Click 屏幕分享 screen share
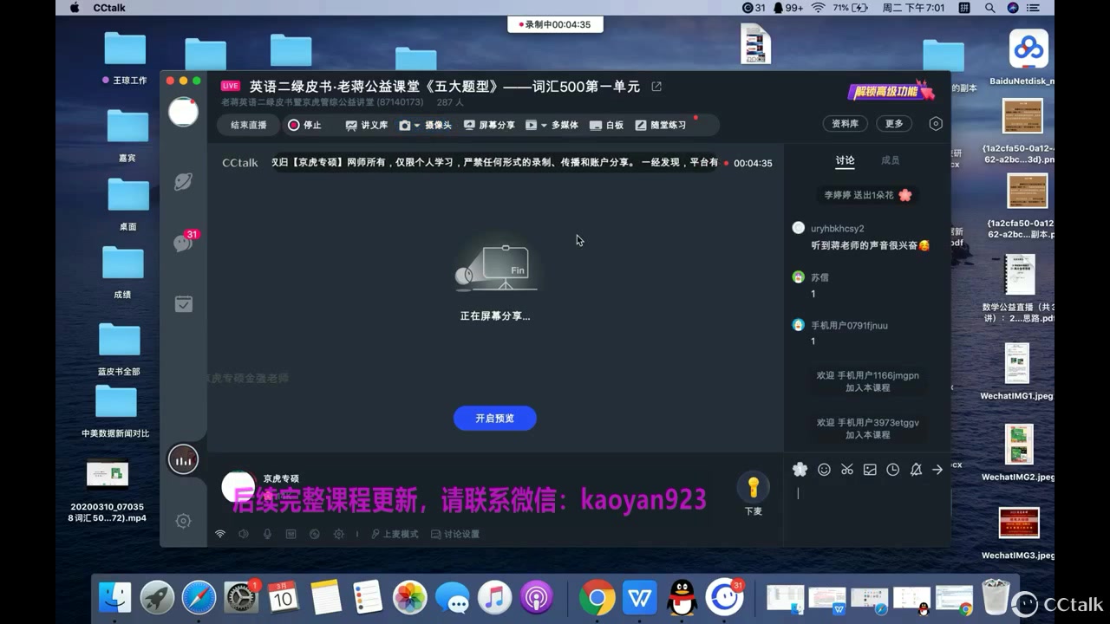The image size is (1110, 624). tap(489, 125)
